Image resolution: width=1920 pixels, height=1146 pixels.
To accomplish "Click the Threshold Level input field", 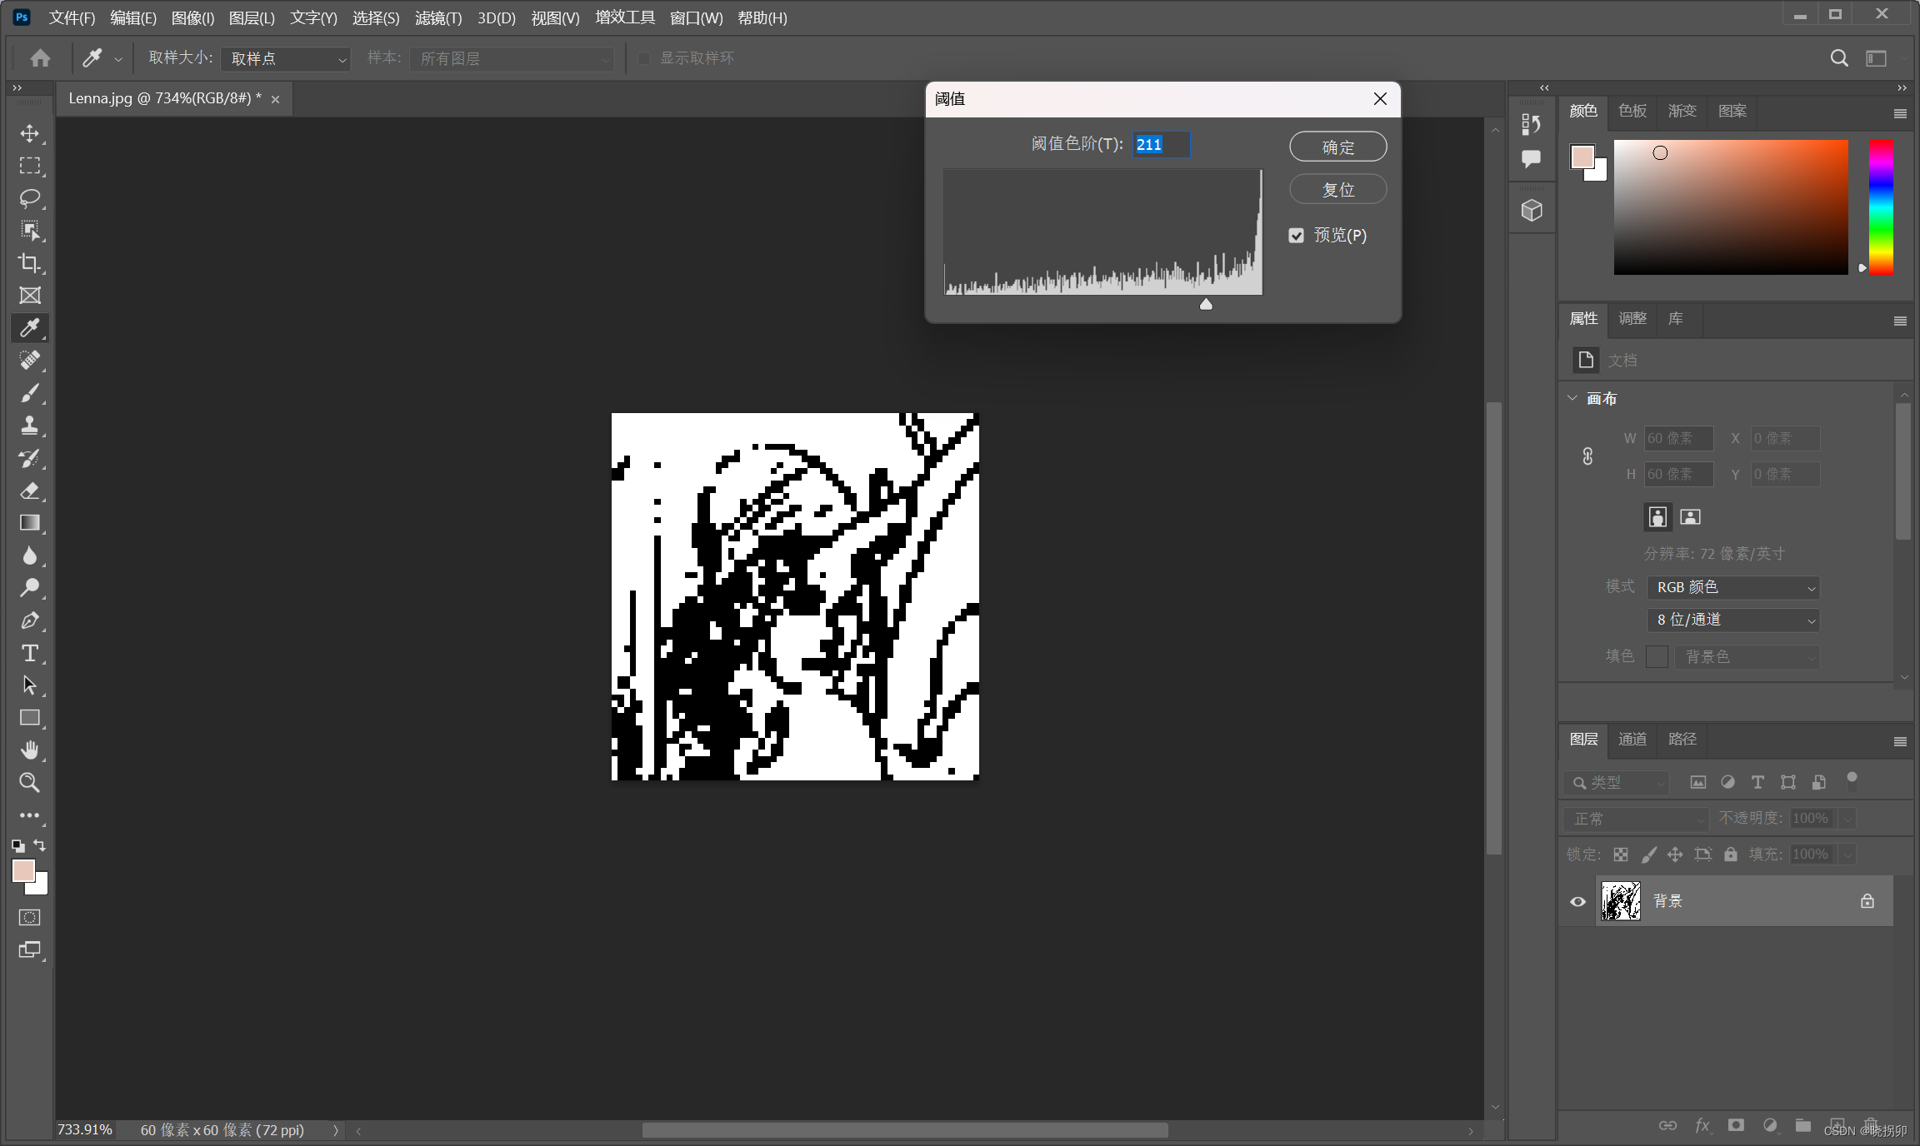I will 1161,144.
